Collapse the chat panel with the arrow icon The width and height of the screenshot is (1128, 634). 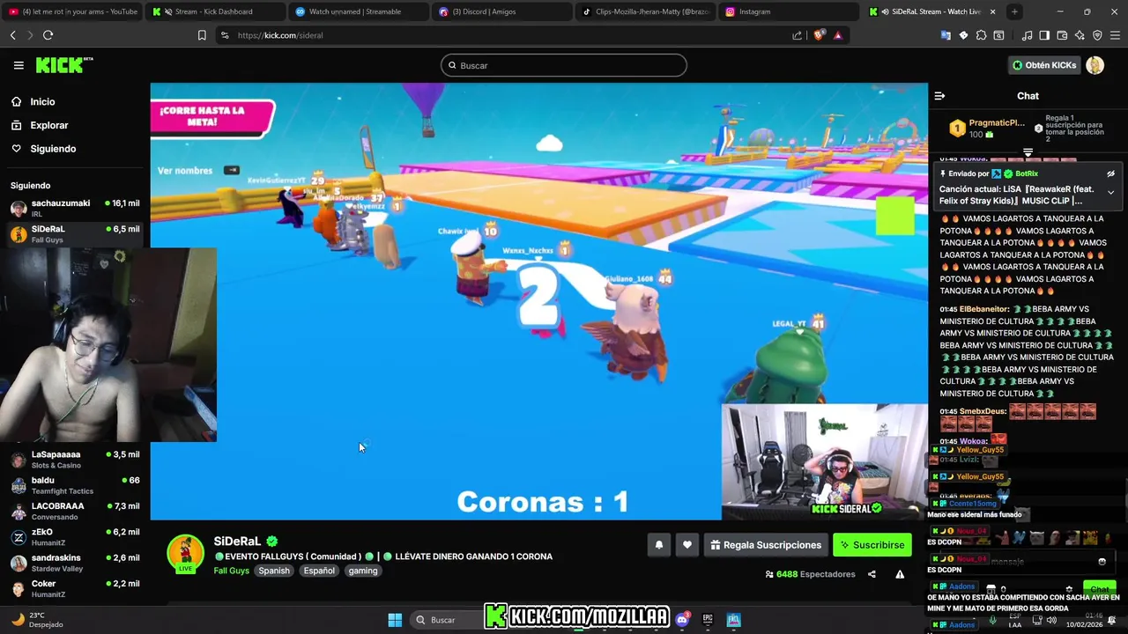coord(939,96)
